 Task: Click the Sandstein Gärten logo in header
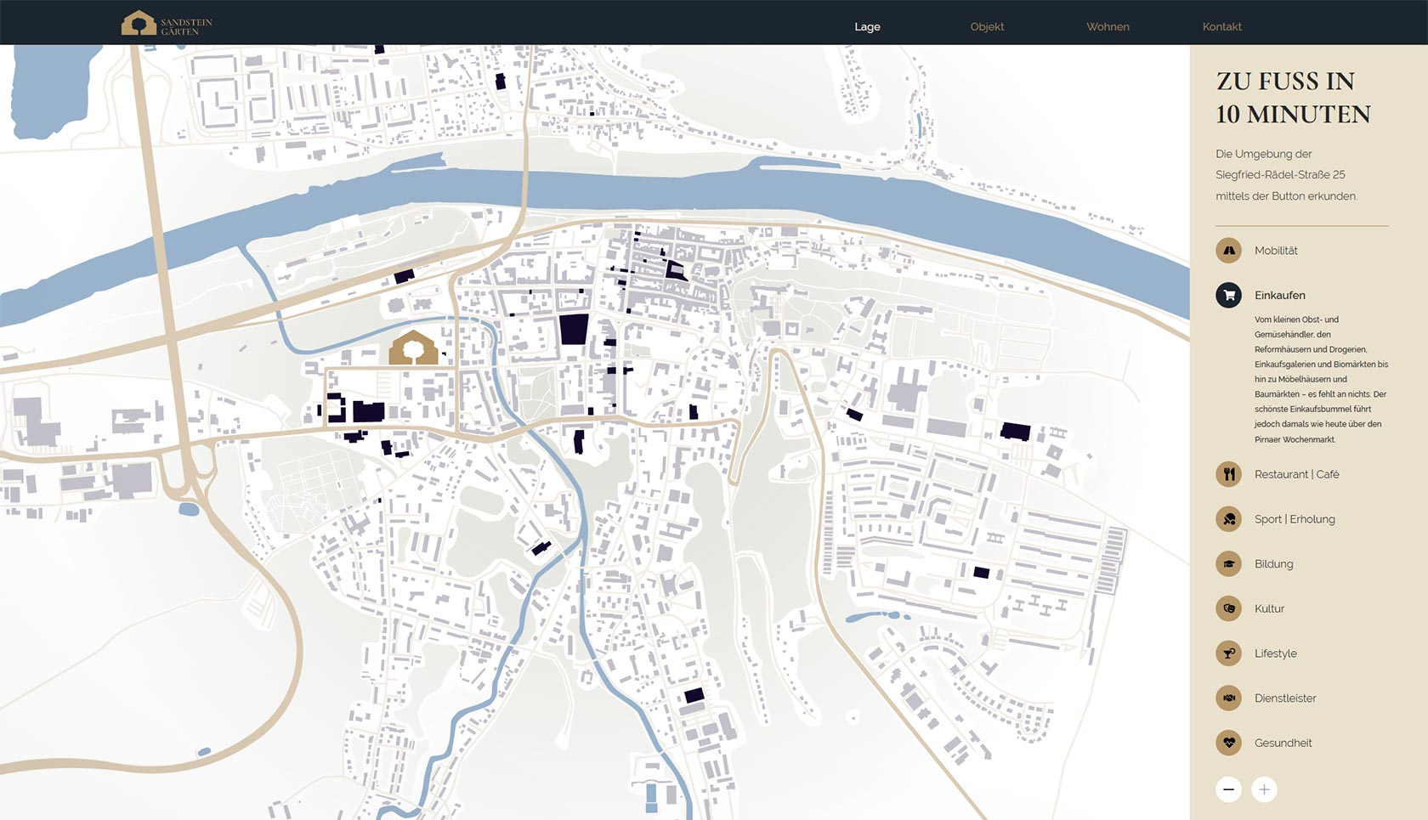point(167,24)
